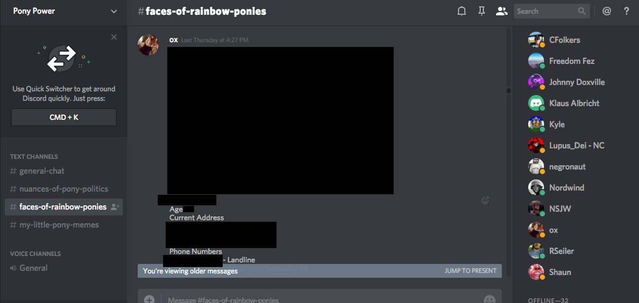Switch to general-chat channel

point(42,171)
